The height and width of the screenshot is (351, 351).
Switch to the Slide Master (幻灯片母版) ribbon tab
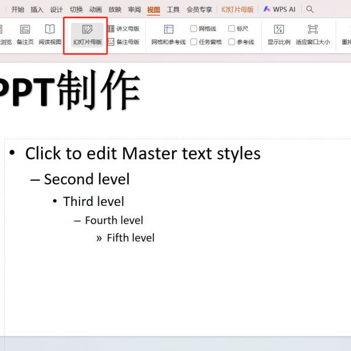(238, 9)
